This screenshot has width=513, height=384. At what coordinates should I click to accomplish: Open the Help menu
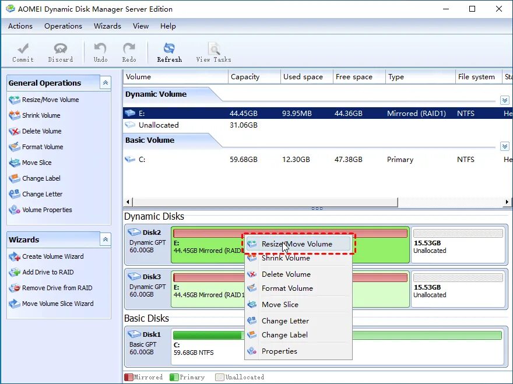168,26
